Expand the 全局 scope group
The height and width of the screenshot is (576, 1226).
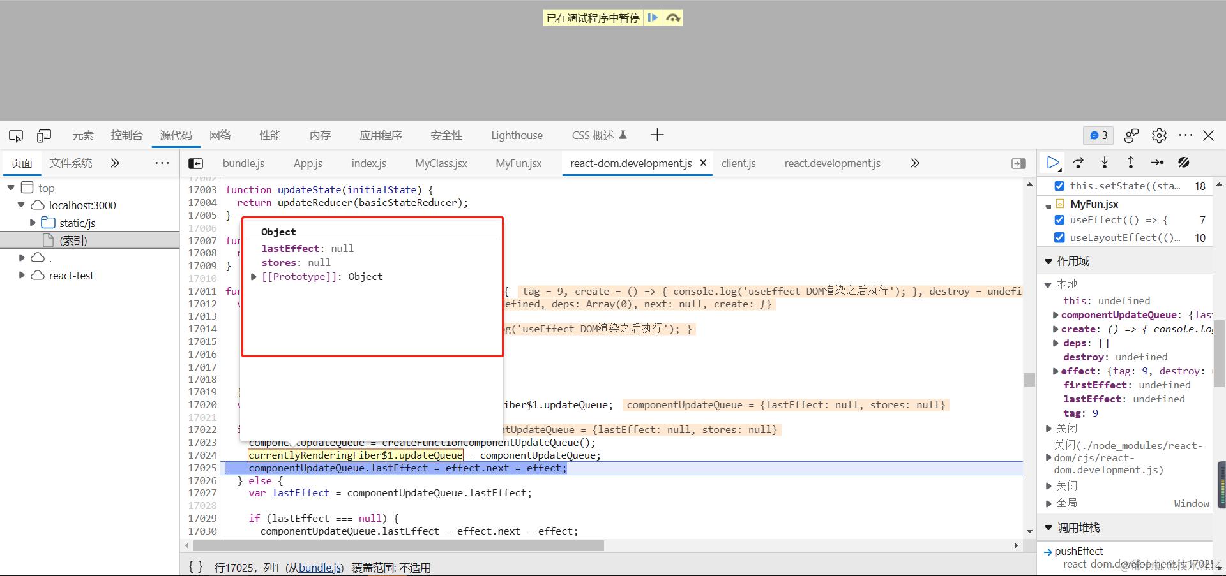coord(1048,503)
